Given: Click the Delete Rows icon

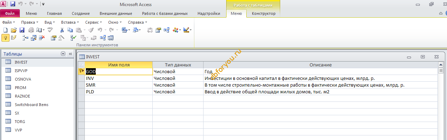Looking at the screenshot, I should (x=42, y=38).
